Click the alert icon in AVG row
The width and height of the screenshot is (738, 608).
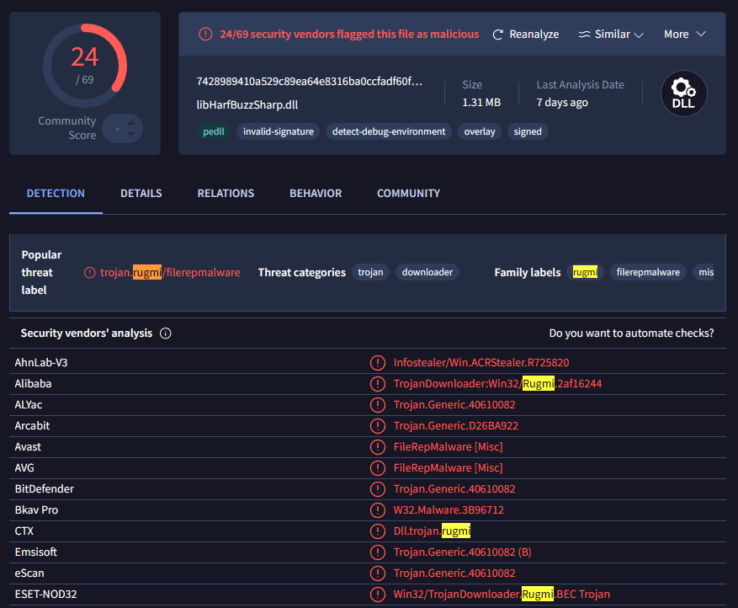378,467
